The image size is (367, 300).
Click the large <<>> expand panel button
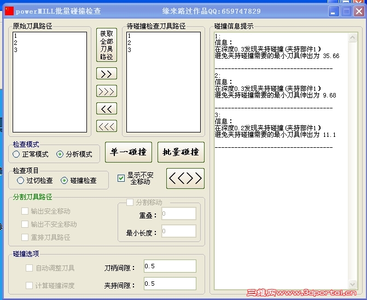[185, 178]
